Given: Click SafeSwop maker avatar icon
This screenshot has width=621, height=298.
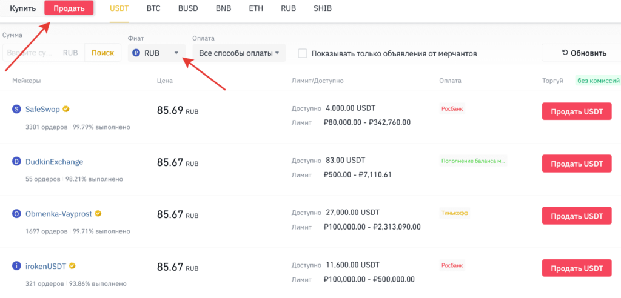Looking at the screenshot, I should pyautogui.click(x=16, y=109).
